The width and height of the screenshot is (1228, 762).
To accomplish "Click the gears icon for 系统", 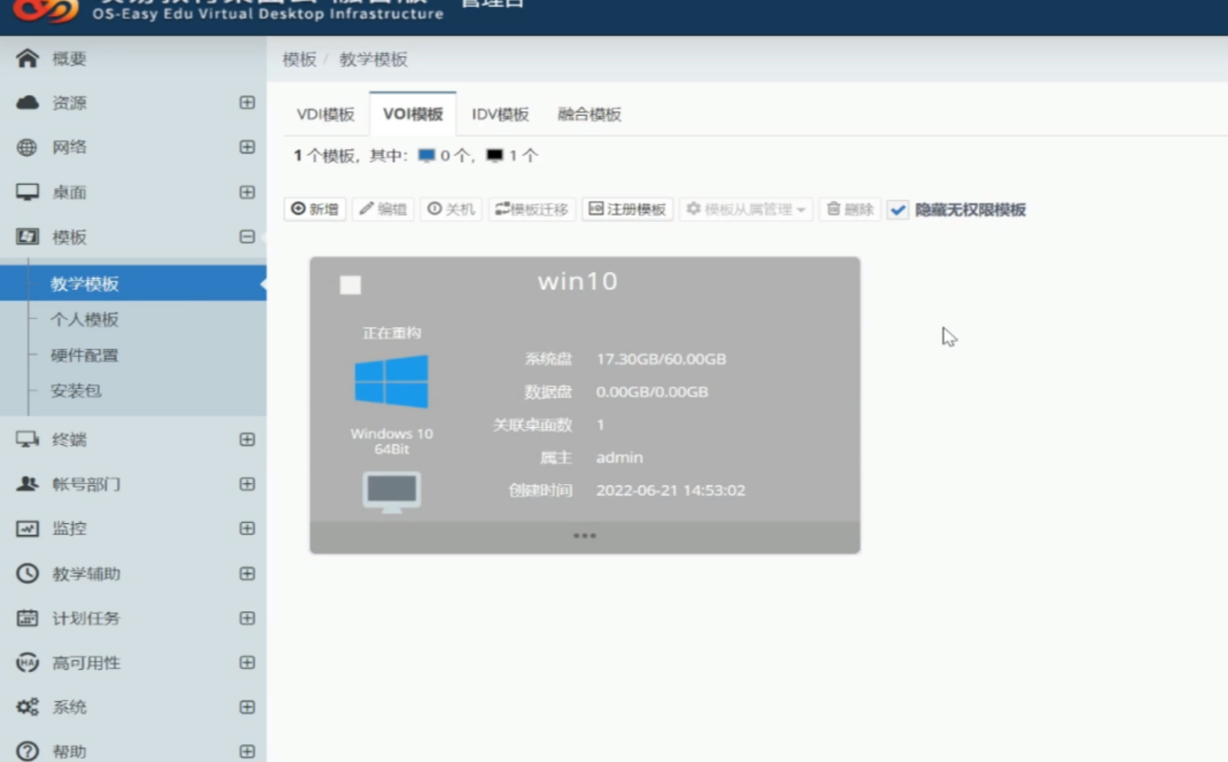I will point(28,707).
